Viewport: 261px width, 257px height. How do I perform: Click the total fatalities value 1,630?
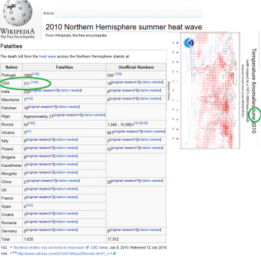tap(29, 239)
